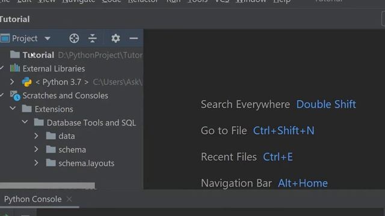The image size is (385, 216).
Task: Hide the Project panel with minus icon
Action: pyautogui.click(x=134, y=38)
